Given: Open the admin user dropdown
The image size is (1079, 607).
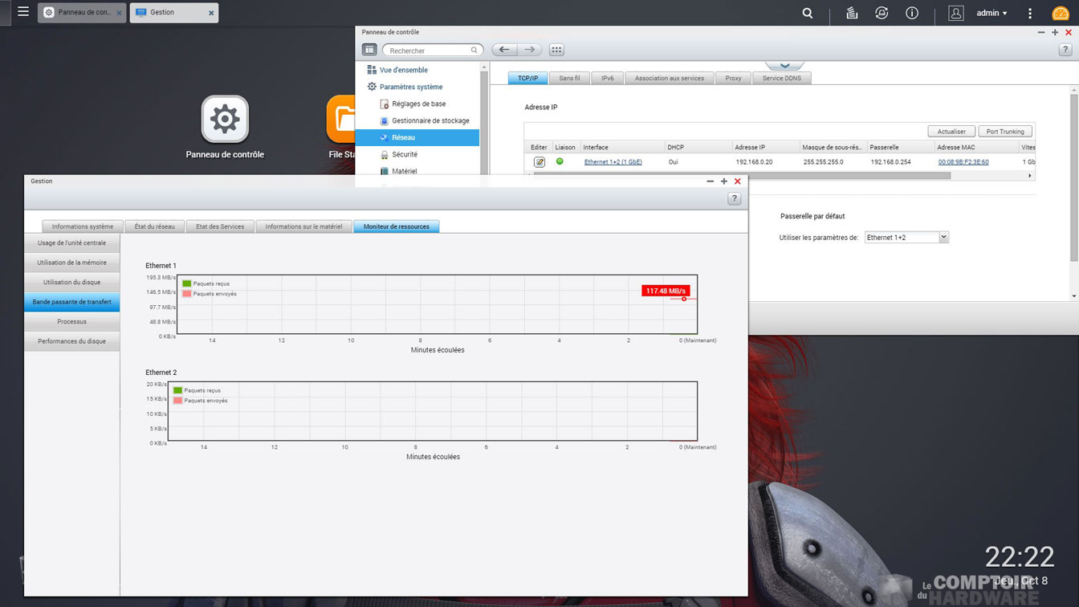Looking at the screenshot, I should [991, 13].
